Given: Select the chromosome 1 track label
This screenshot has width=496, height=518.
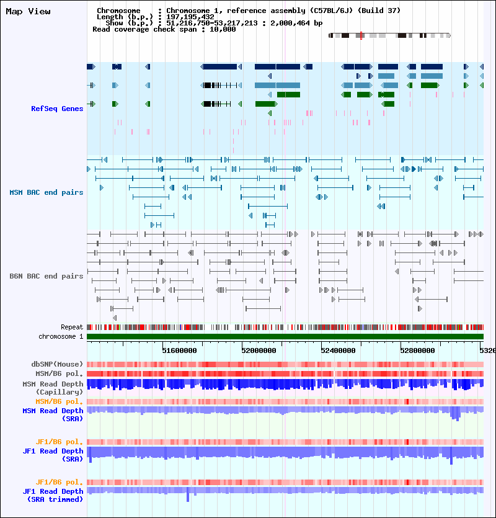Looking at the screenshot, I should click(61, 336).
